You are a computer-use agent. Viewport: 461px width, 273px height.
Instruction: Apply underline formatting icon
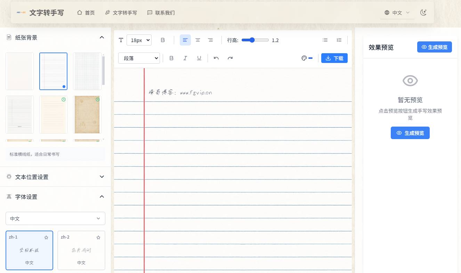(x=199, y=58)
